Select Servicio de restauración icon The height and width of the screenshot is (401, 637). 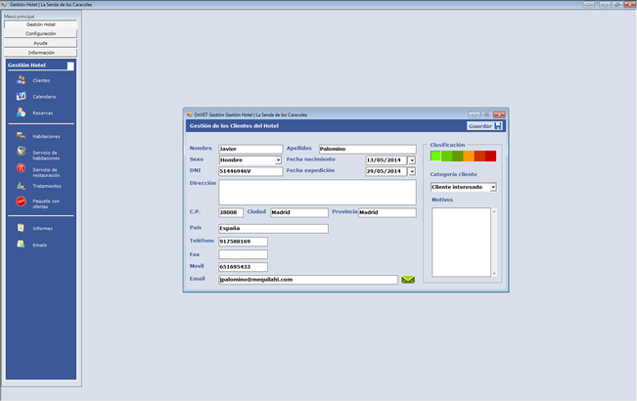click(x=21, y=170)
